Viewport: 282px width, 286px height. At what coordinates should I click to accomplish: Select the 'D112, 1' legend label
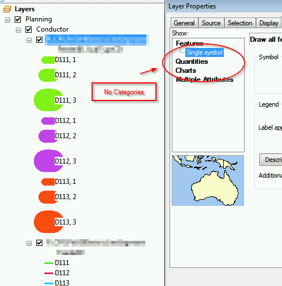pyautogui.click(x=66, y=121)
